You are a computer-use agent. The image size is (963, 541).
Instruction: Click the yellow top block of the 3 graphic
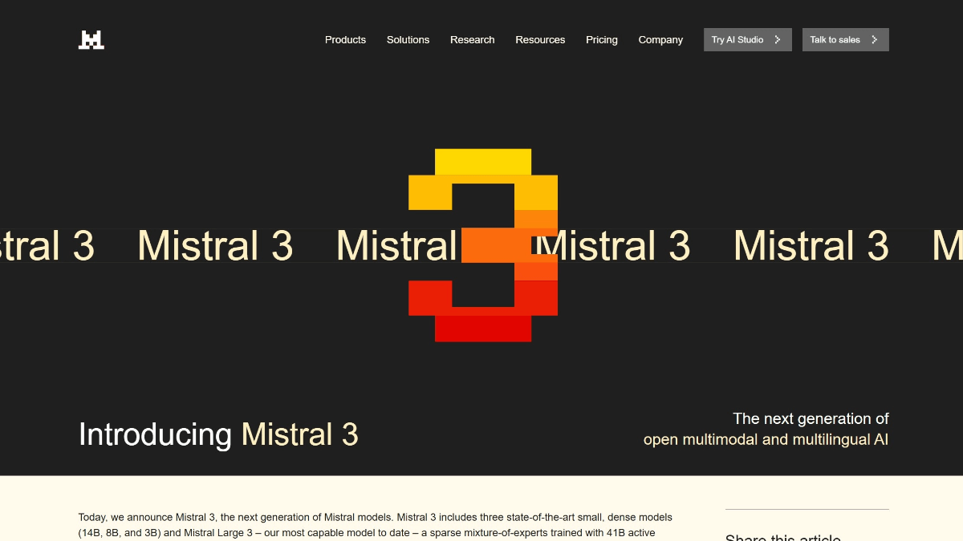coord(482,160)
